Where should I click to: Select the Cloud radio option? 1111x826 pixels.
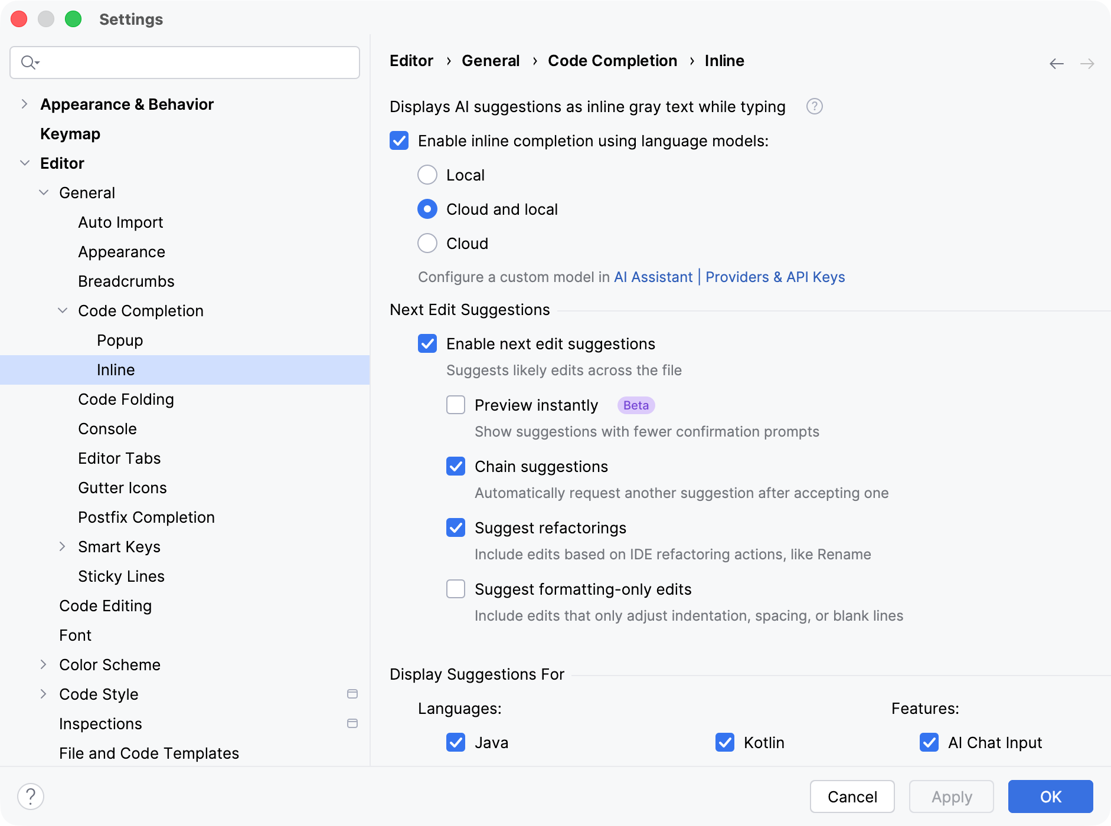[x=427, y=243]
